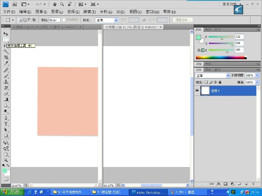
Task: Switch to the 色板 swatches tab
Action: [x=208, y=30]
